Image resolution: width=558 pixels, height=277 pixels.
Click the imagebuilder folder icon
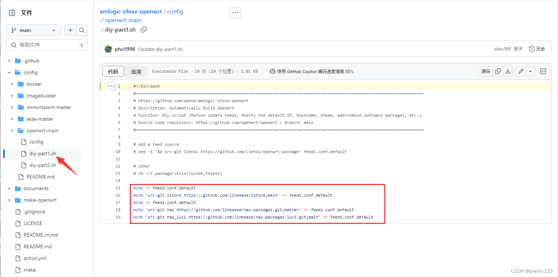click(x=21, y=96)
